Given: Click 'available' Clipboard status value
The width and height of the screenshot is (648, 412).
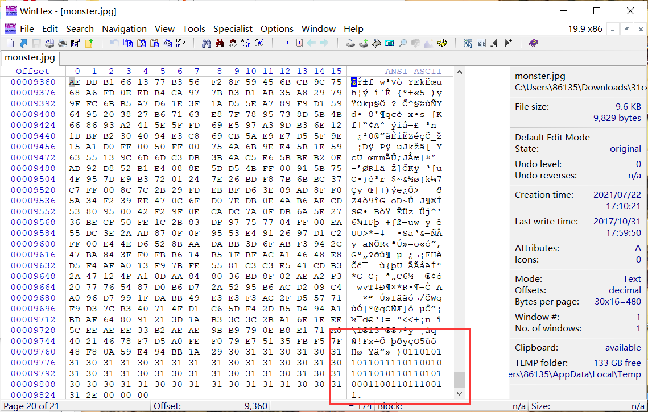Looking at the screenshot, I should point(623,348).
